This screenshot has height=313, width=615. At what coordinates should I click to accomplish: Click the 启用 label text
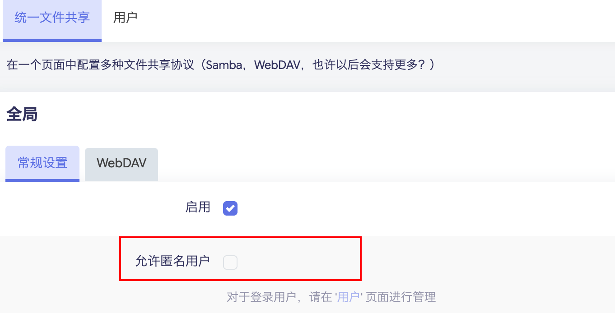(x=198, y=207)
